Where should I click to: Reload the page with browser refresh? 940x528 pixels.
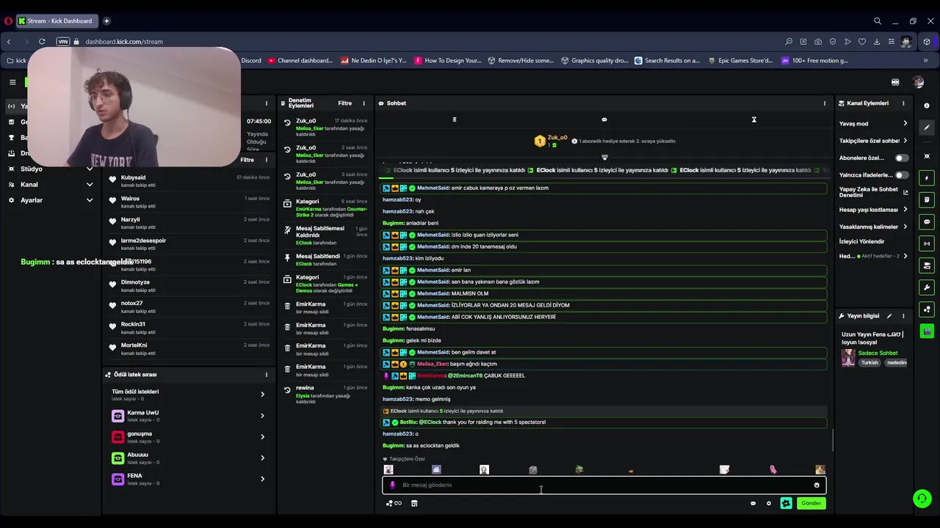point(42,42)
